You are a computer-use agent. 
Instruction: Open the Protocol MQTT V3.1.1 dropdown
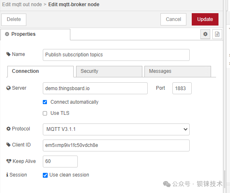116,129
